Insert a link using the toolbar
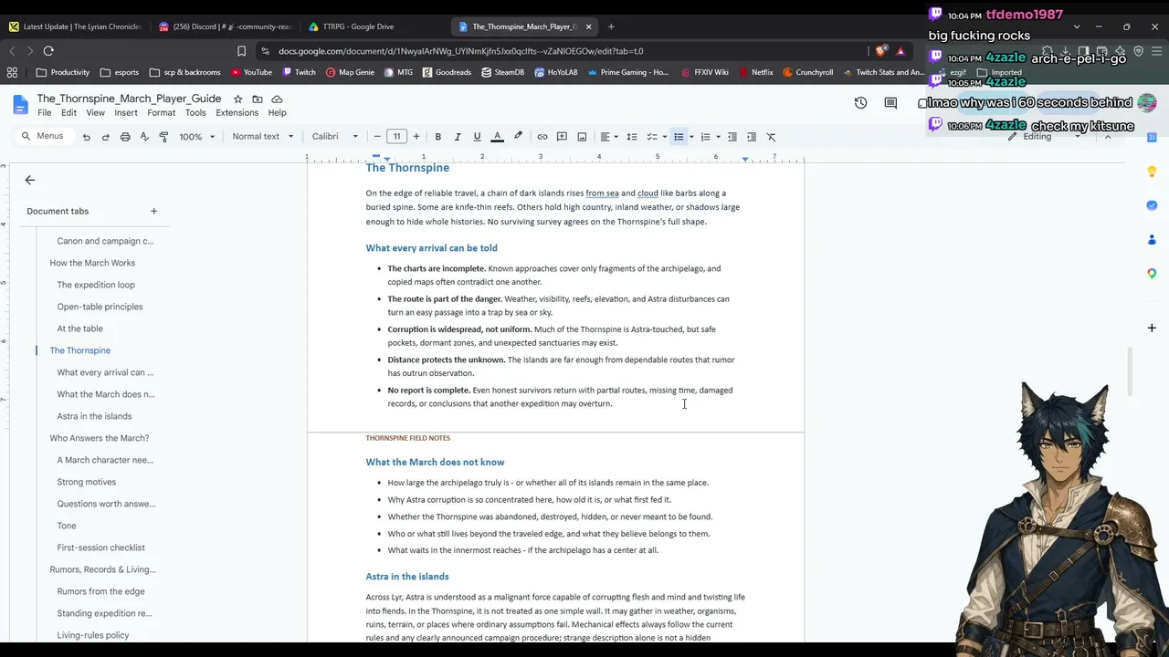1169x657 pixels. (542, 137)
